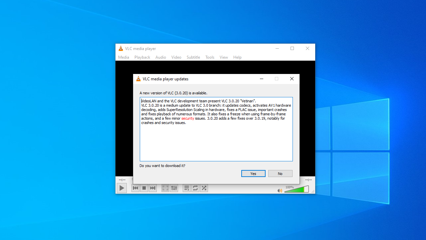Toggle random shuffle playback icon
Viewport: 426px width, 240px height.
(204, 188)
